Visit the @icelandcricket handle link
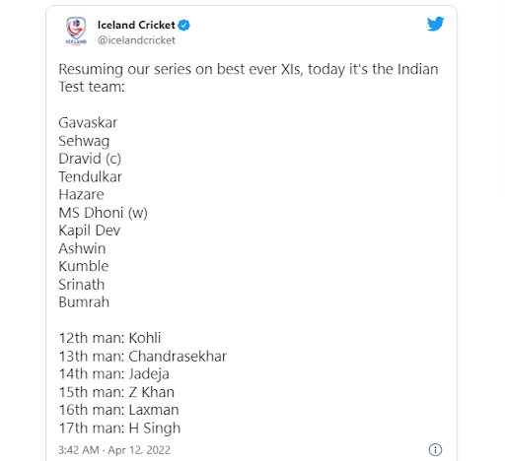 [136, 40]
